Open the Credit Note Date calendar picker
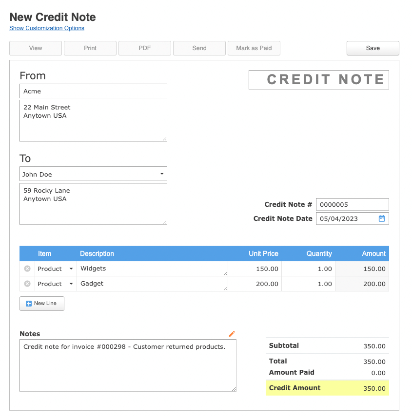Image resolution: width=412 pixels, height=416 pixels. pyautogui.click(x=381, y=218)
